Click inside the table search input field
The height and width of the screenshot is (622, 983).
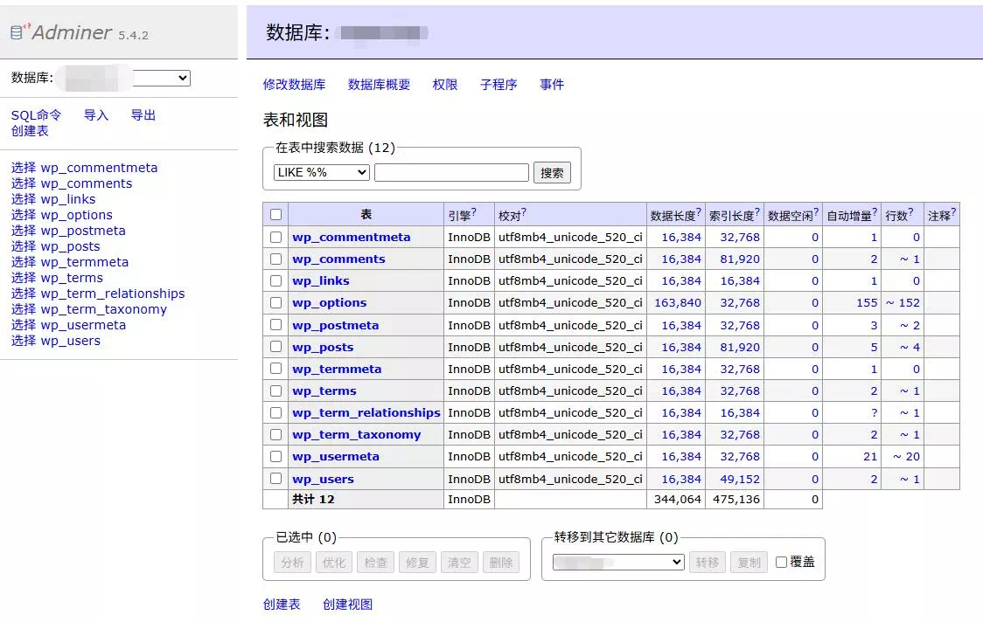451,172
